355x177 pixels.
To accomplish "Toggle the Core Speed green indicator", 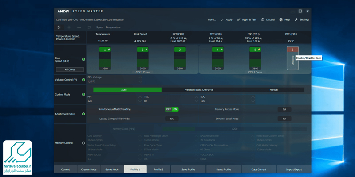I will [x=83, y=59].
